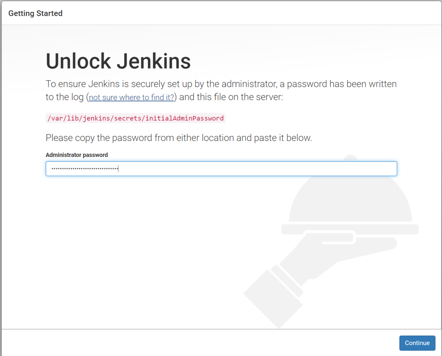Screen dimensions: 442x356
Task: Focus the Administrator password field
Action: (x=221, y=168)
